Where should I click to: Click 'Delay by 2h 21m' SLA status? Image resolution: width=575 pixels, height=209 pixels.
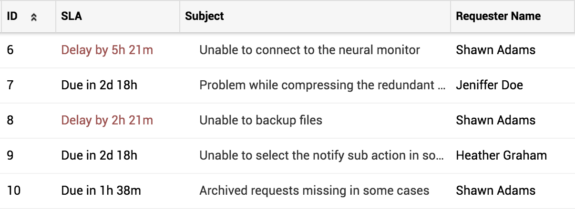click(107, 121)
